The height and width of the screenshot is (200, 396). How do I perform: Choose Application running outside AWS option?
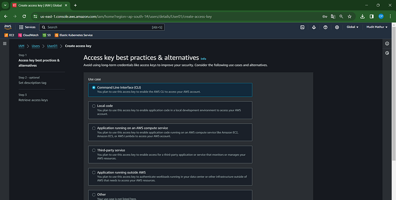coord(170,177)
